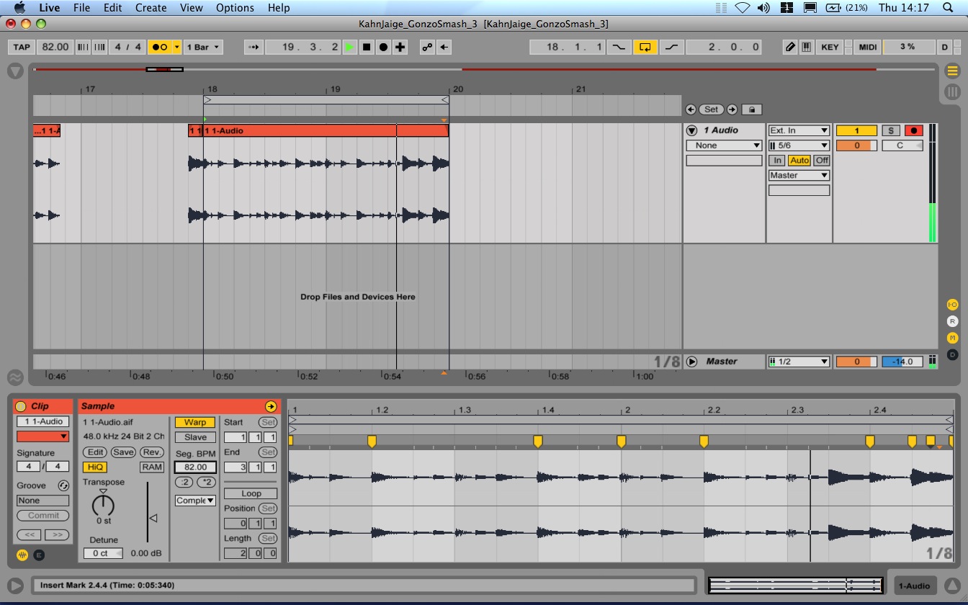Solo the 1 Audio track
Image resolution: width=968 pixels, height=605 pixels.
tap(891, 130)
